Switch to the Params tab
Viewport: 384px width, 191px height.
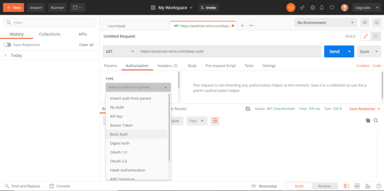[110, 66]
